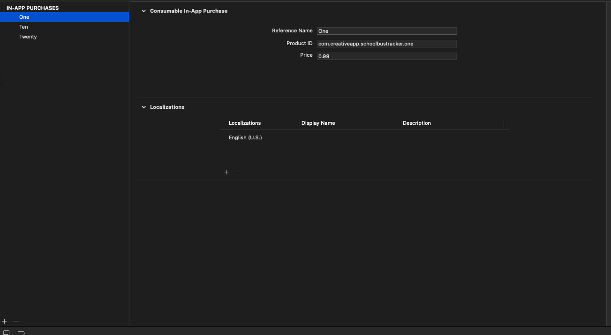This screenshot has width=611, height=335.
Task: Add a new in-app purchase with the plus icon
Action: 4,321
